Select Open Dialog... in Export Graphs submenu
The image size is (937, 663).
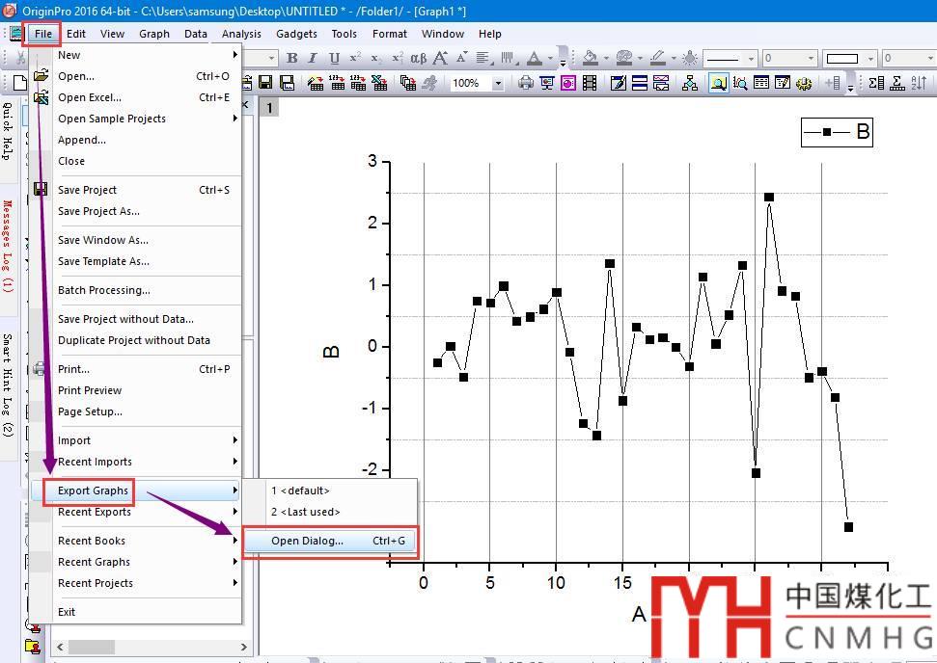[x=307, y=541]
